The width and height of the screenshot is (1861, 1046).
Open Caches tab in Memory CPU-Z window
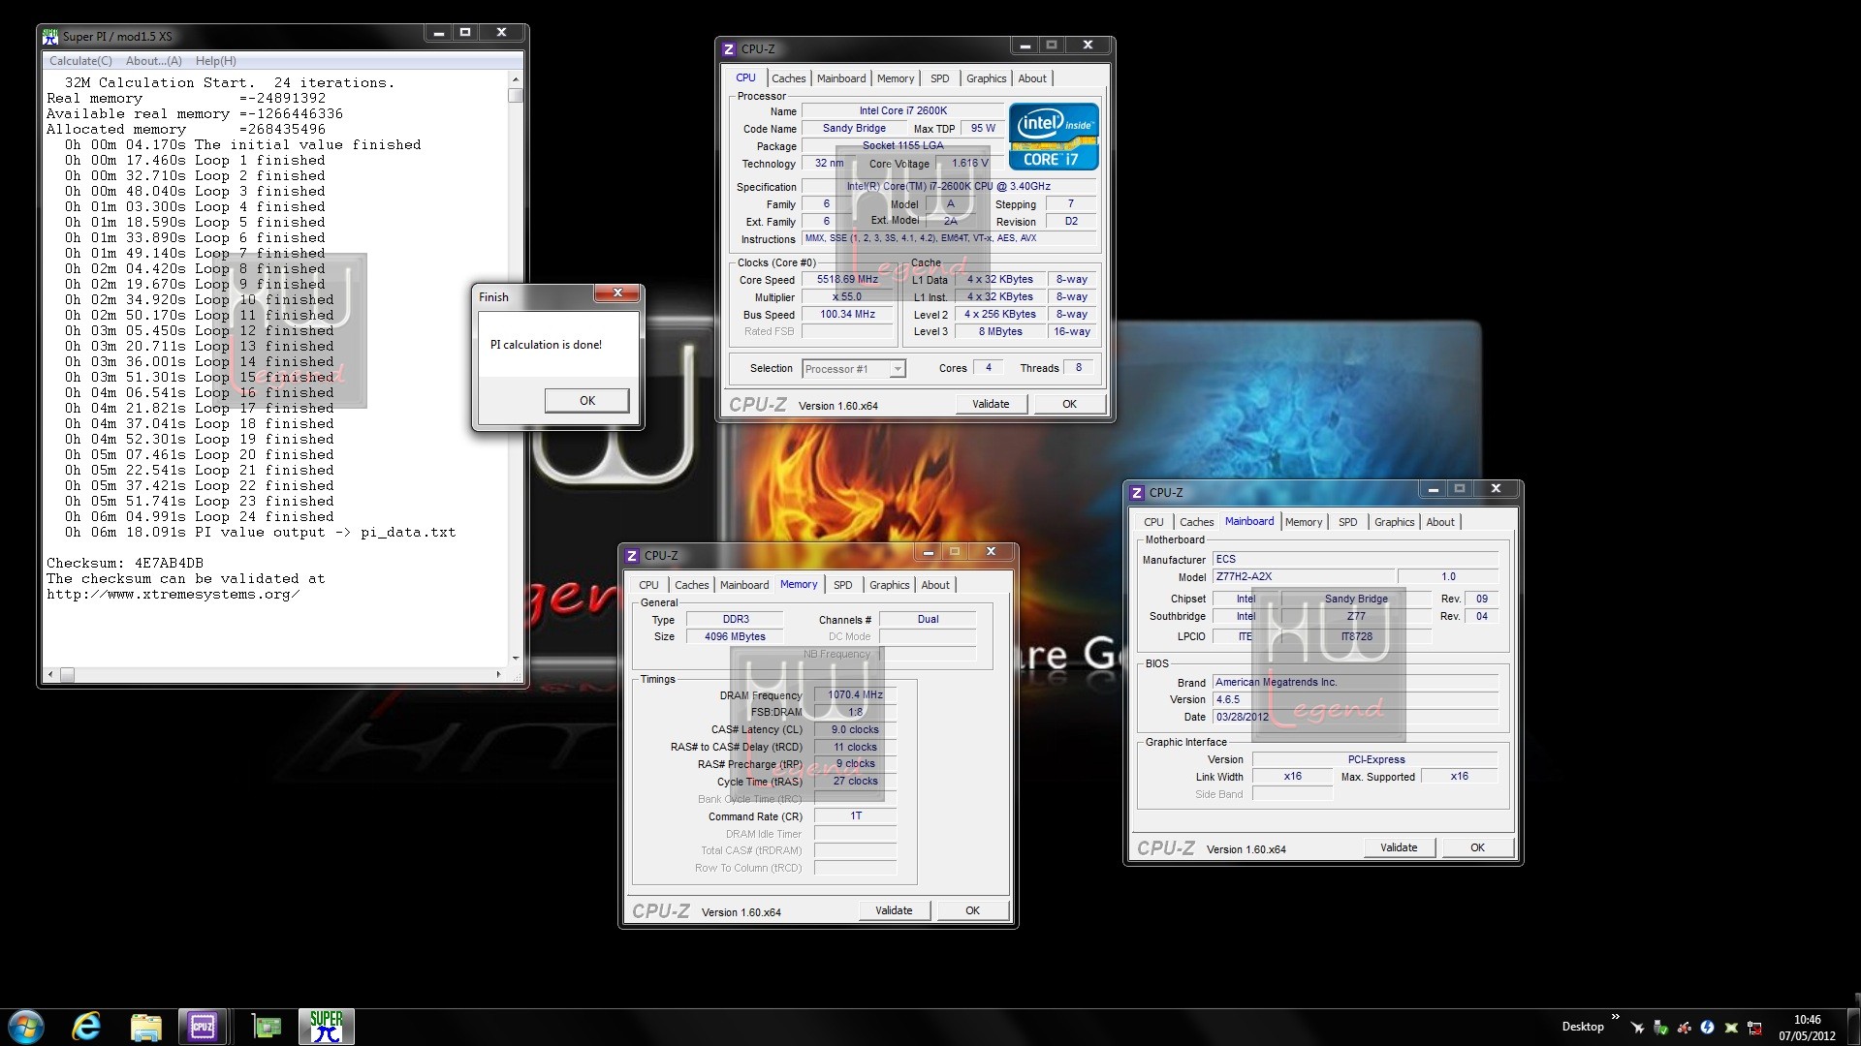pyautogui.click(x=691, y=585)
